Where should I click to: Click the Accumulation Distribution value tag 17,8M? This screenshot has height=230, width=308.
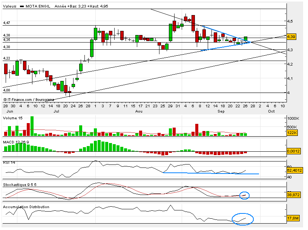293,218
